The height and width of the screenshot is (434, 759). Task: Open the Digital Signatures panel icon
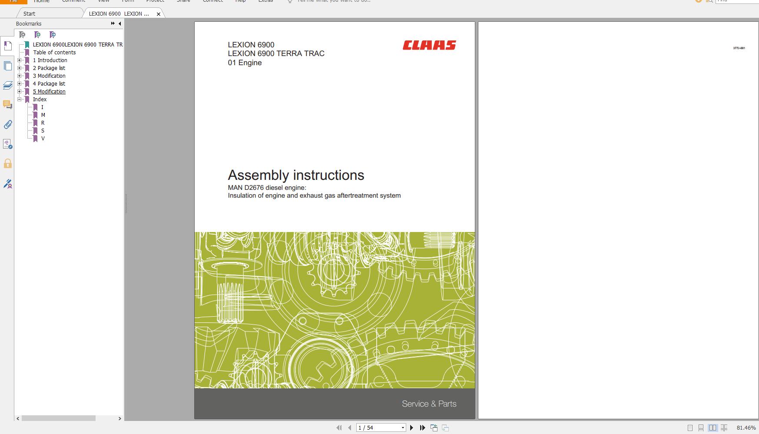point(7,144)
